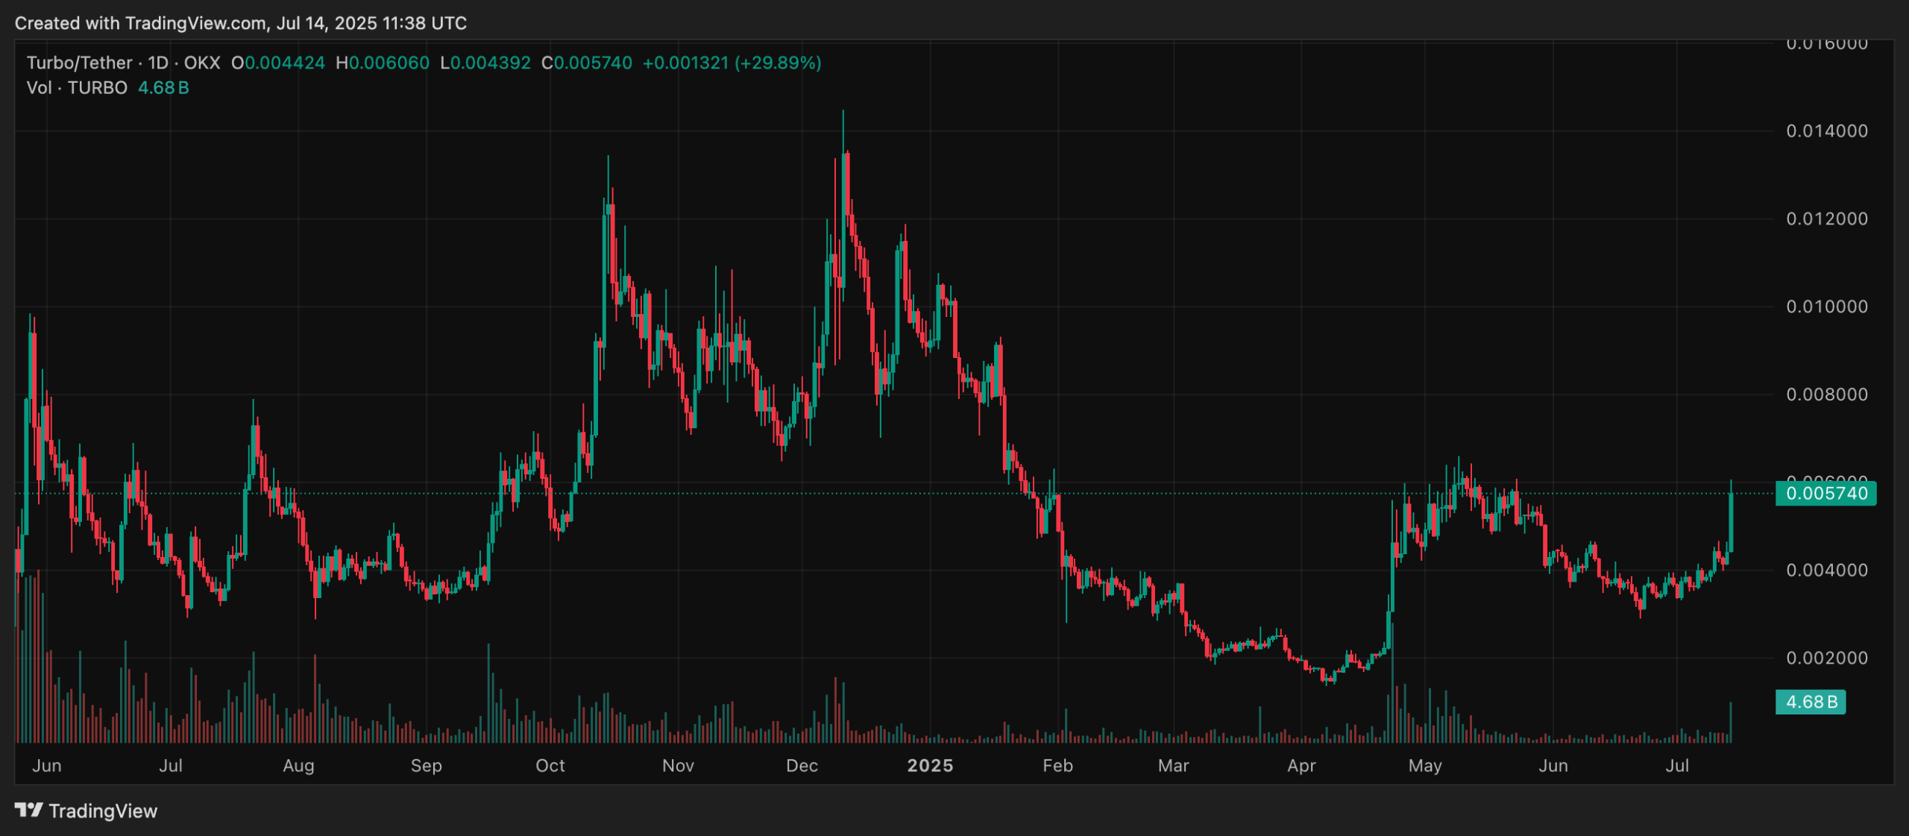
Task: Select the Nov label on time axis
Action: pos(678,766)
